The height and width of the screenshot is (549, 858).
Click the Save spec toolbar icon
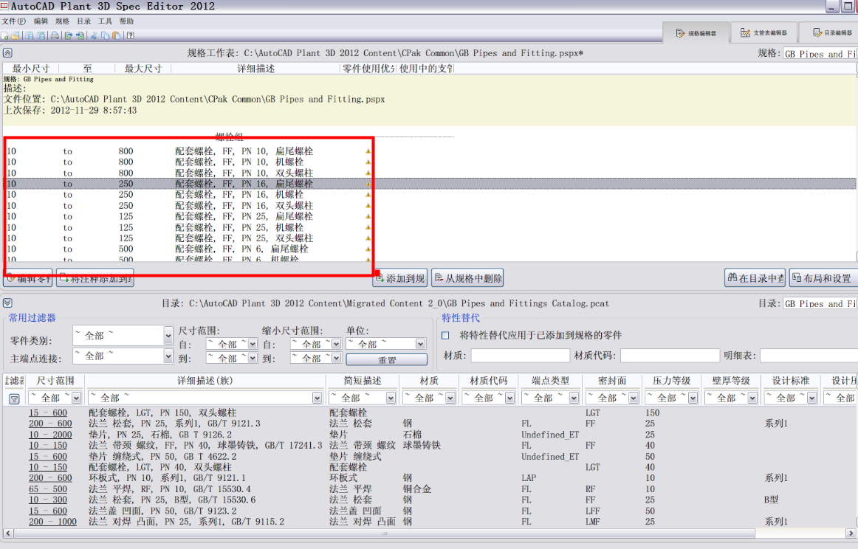pyautogui.click(x=29, y=35)
